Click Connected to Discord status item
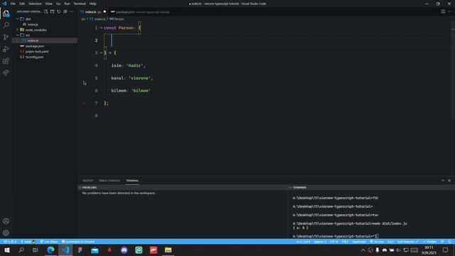Image resolution: width=455 pixels, height=256 pixels. 78,242
